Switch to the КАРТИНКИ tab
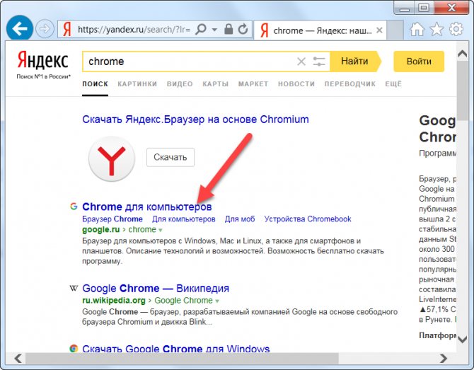This screenshot has width=474, height=370. [137, 84]
